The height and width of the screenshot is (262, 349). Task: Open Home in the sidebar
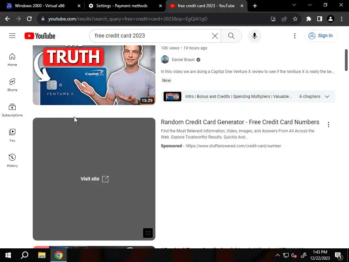click(12, 60)
